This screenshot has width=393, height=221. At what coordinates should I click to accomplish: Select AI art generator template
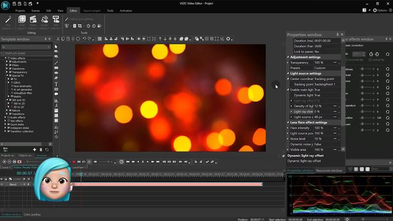coord(23,90)
